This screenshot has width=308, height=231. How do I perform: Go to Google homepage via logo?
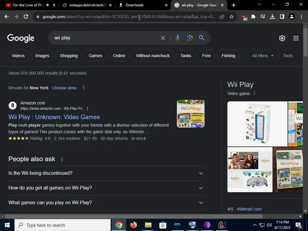coord(21,38)
